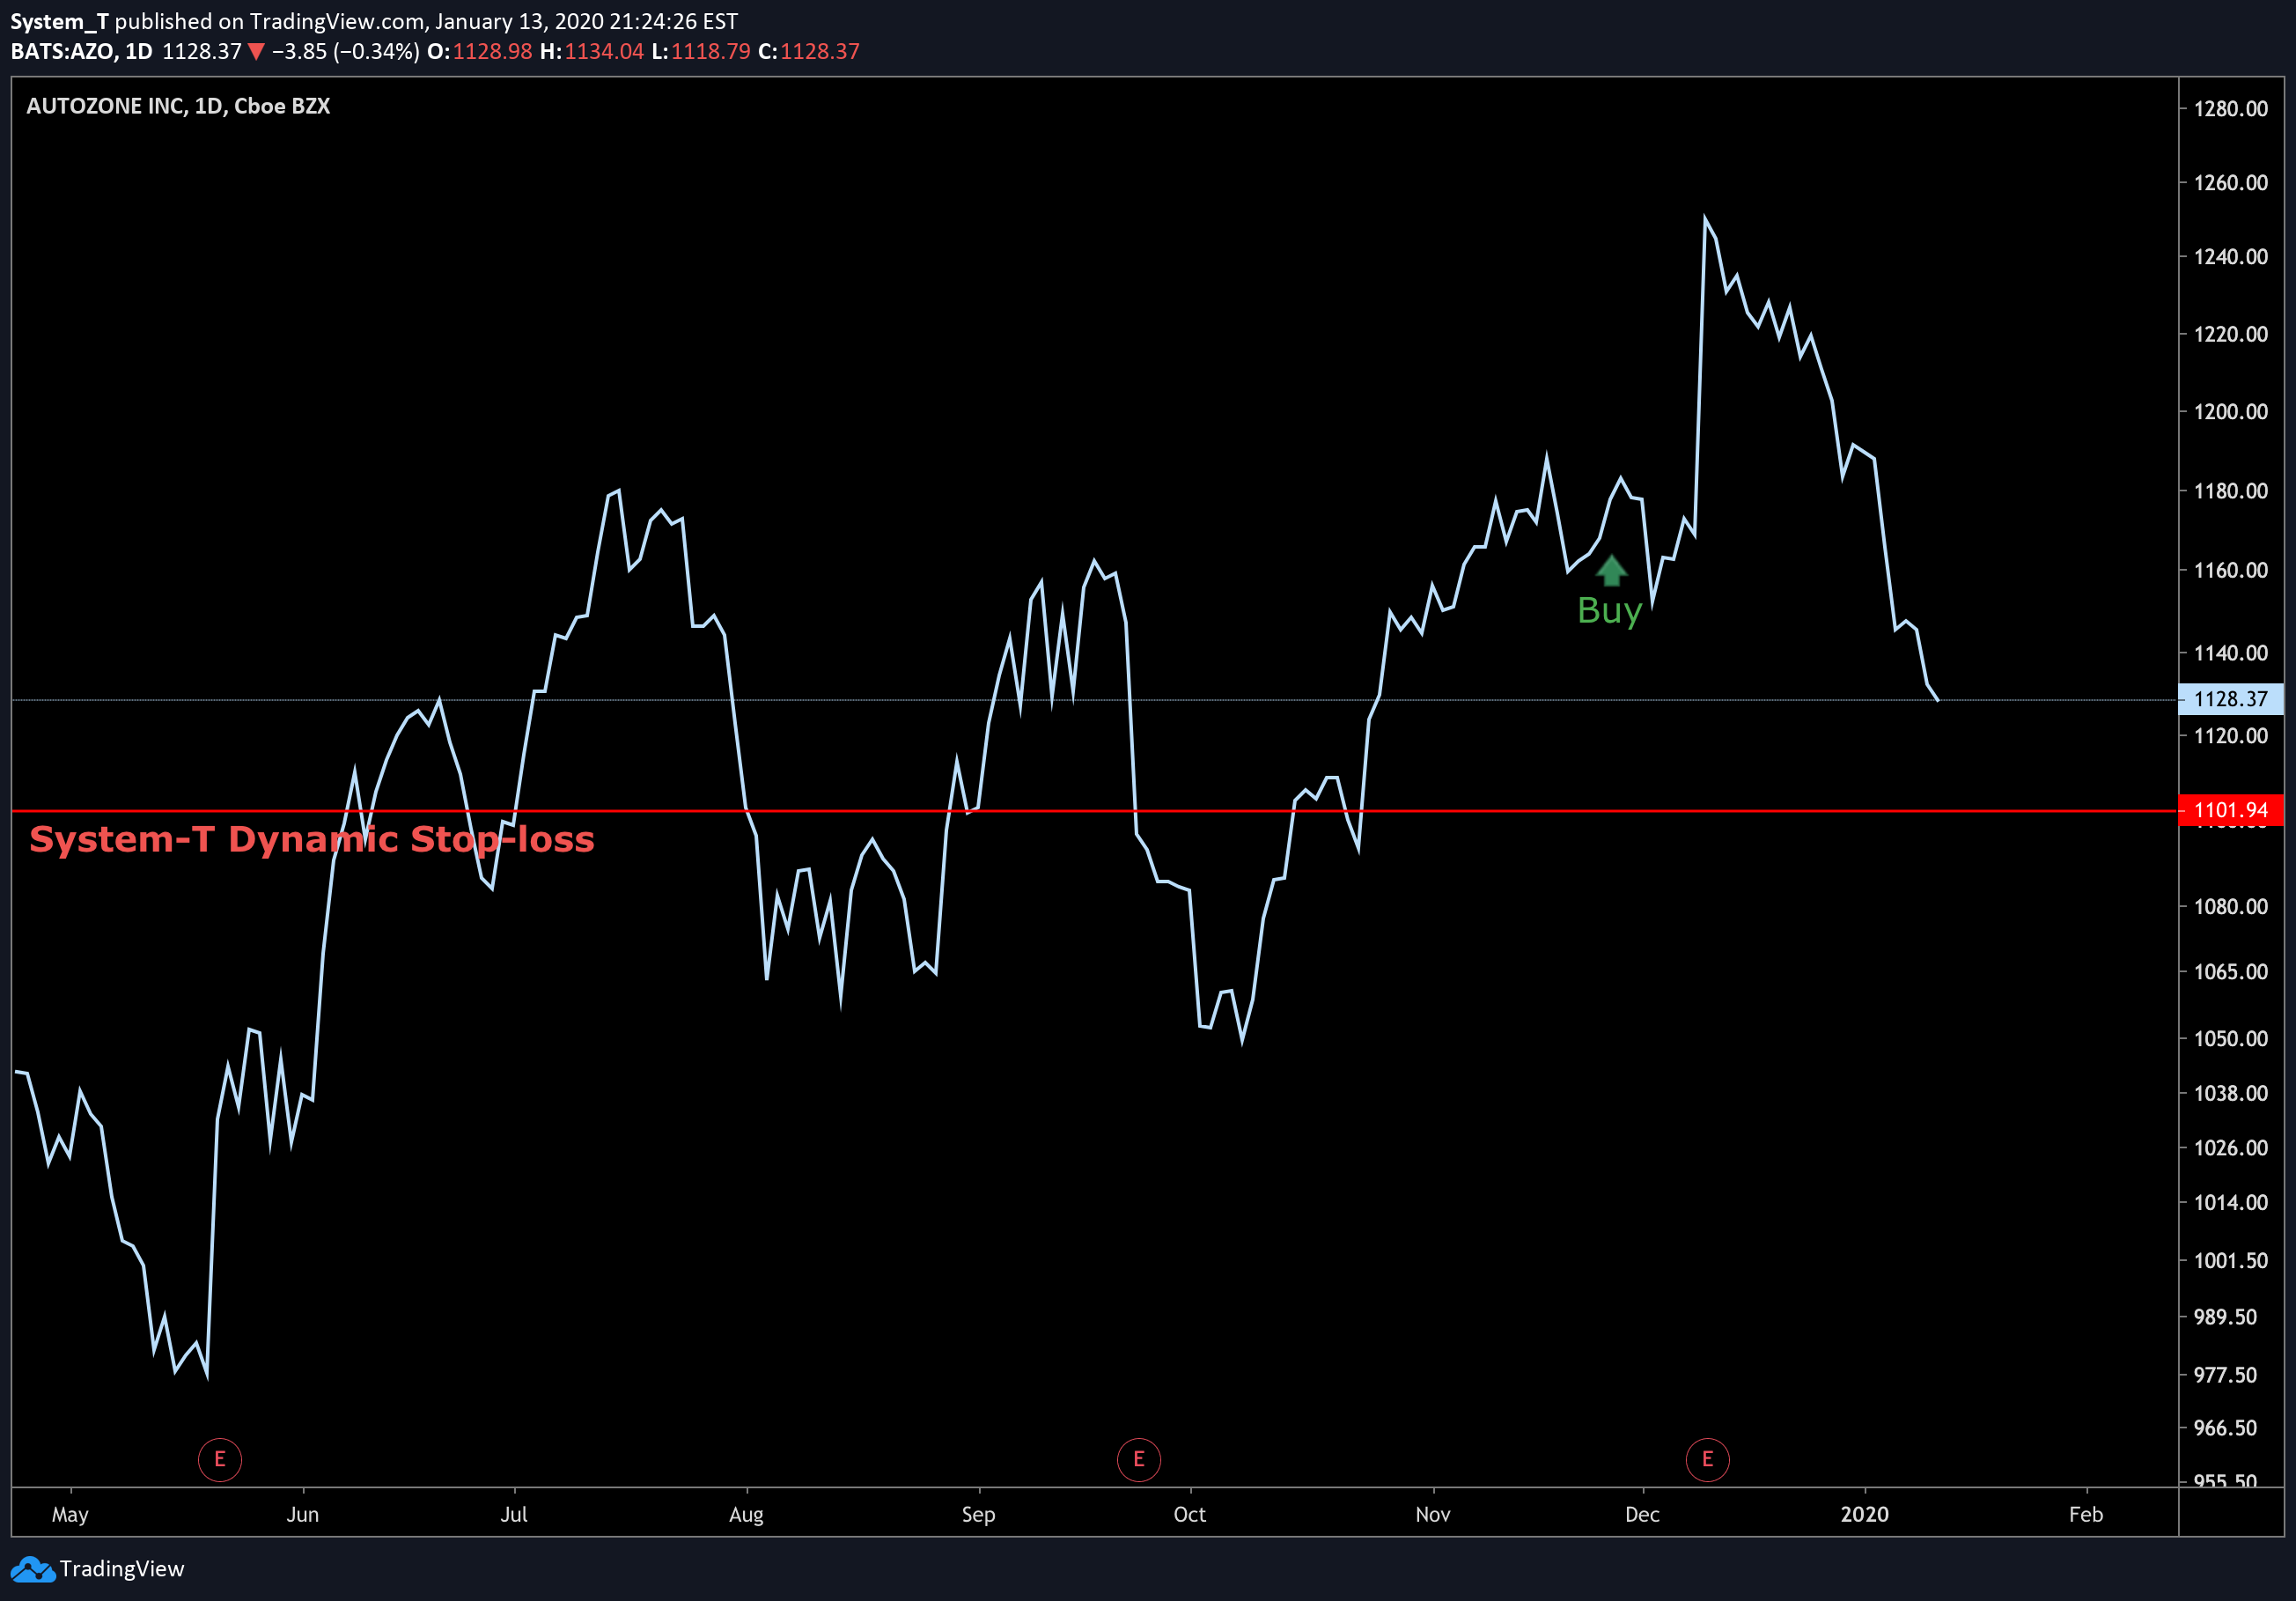Click the 2020 label on time axis
Screen dimensions: 2296x1601
[1865, 1515]
